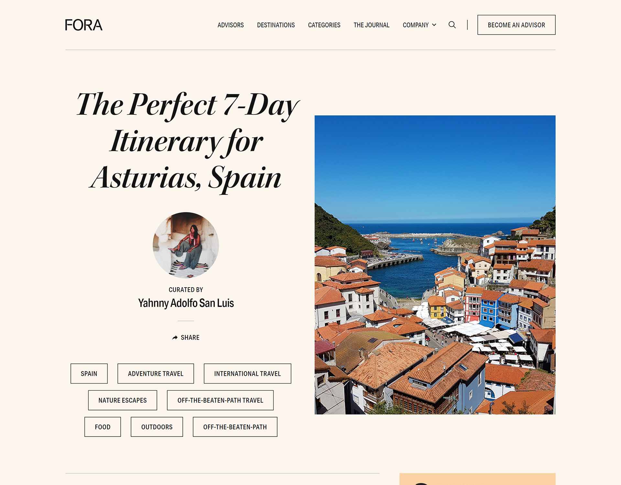621x485 pixels.
Task: Click the Off-the-Beaten-Path tag
Action: click(235, 427)
